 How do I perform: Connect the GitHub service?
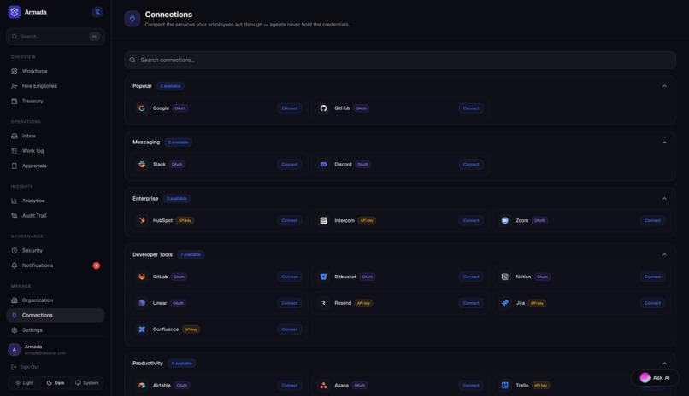tap(471, 108)
